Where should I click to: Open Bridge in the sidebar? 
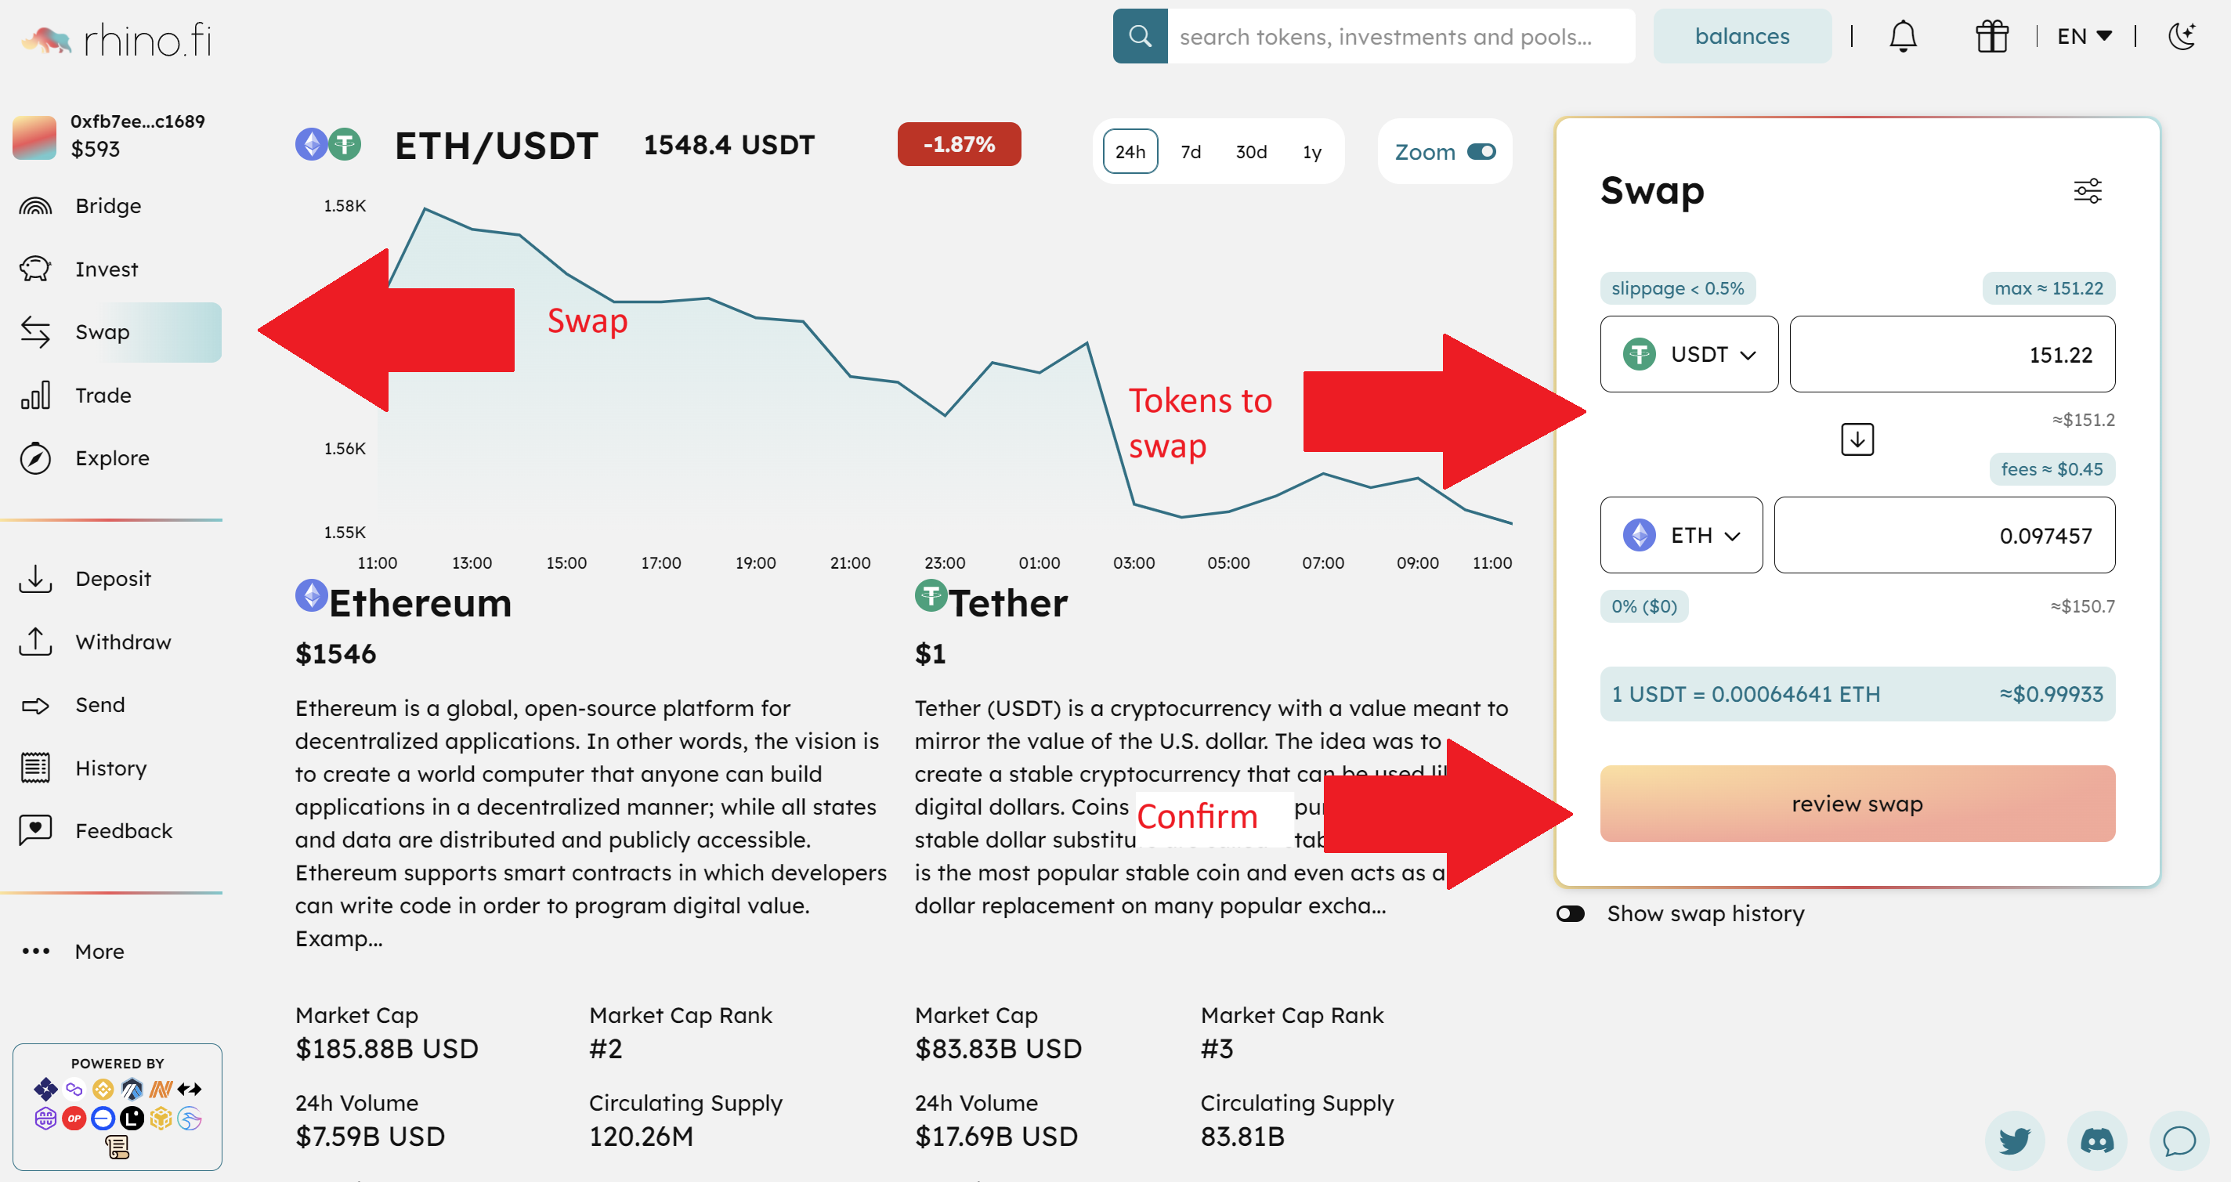[107, 206]
